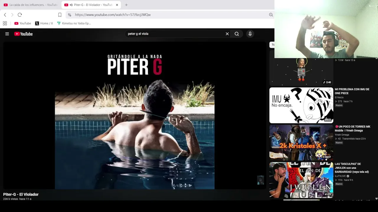The image size is (378, 212).
Task: Click the 236 k vistas view count
Action: tap(11, 199)
